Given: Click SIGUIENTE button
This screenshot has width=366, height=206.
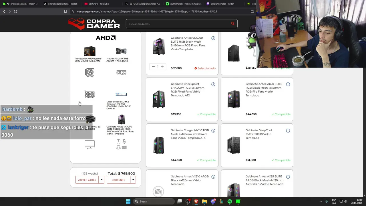Looking at the screenshot, I should pyautogui.click(x=118, y=180).
